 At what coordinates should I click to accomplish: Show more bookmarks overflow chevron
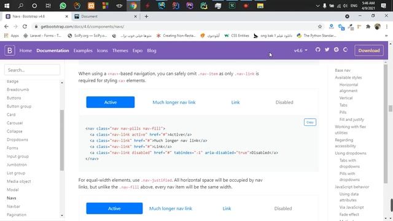(x=386, y=36)
